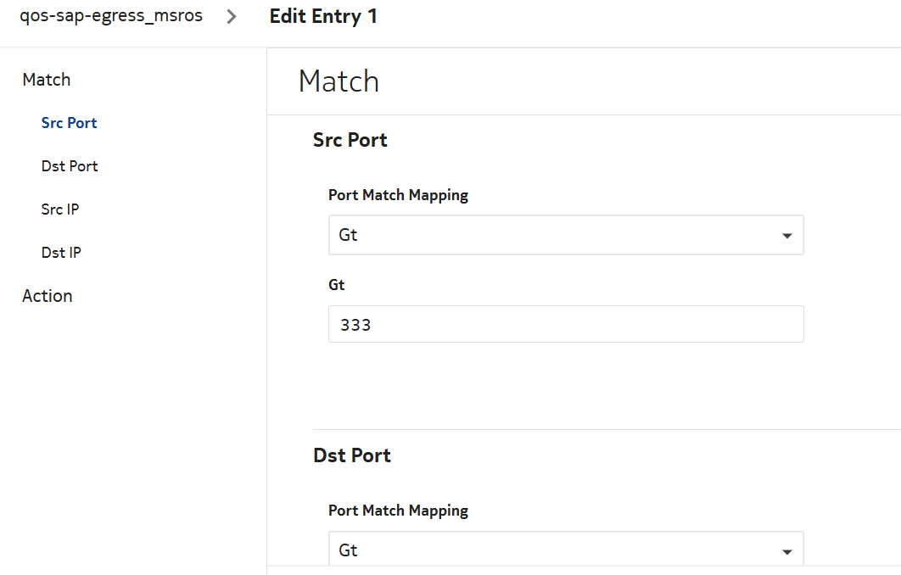Image resolution: width=901 pixels, height=575 pixels.
Task: Select Match in the left sidebar
Action: click(x=47, y=80)
